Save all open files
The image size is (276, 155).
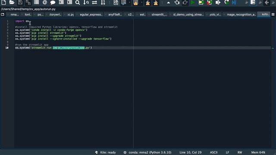(28, 3)
